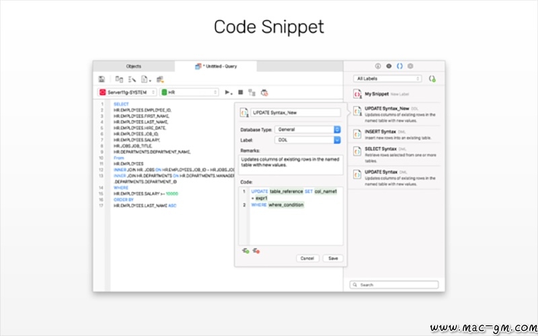Switch to the Objects tab
538x336 pixels.
click(x=134, y=67)
